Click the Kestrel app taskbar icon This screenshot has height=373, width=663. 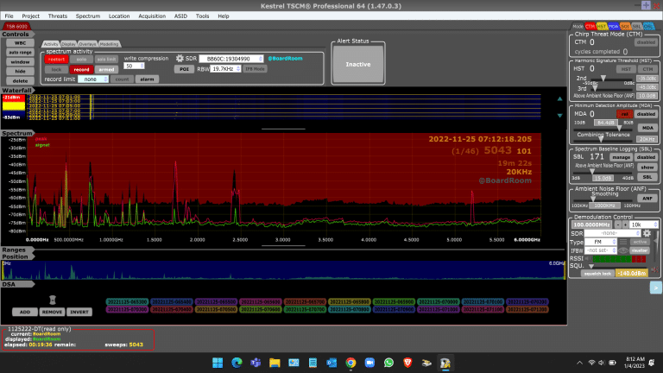pyautogui.click(x=445, y=363)
